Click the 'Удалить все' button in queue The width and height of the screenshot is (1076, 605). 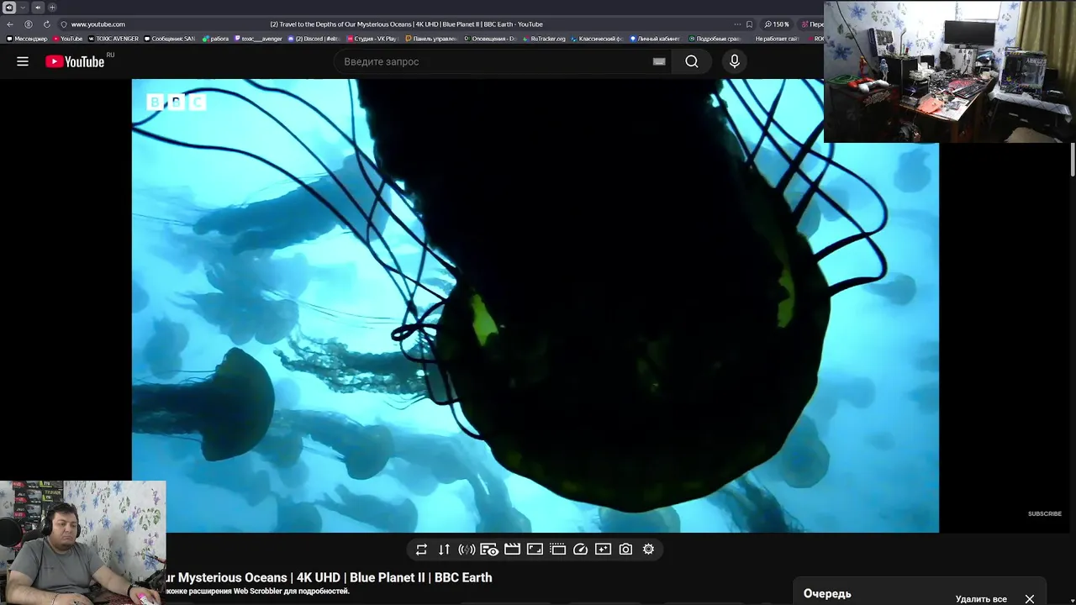tap(981, 599)
